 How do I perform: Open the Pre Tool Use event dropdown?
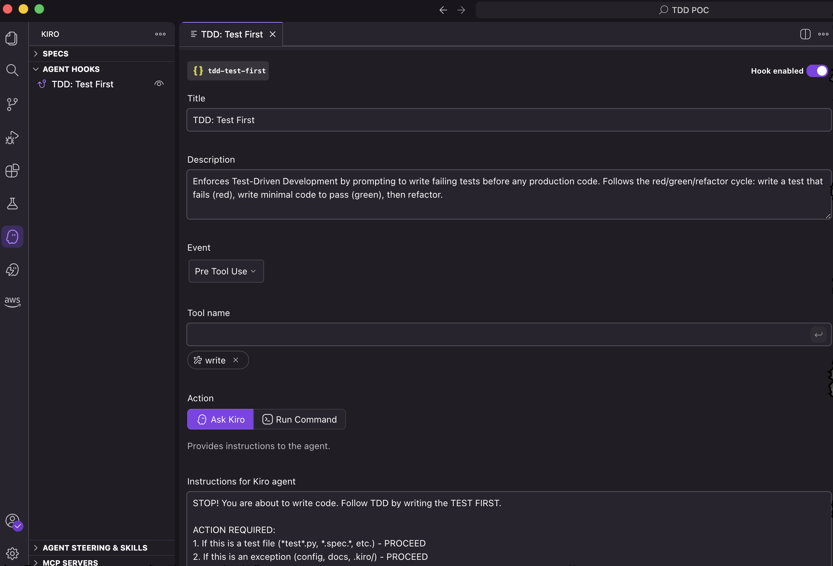tap(226, 271)
